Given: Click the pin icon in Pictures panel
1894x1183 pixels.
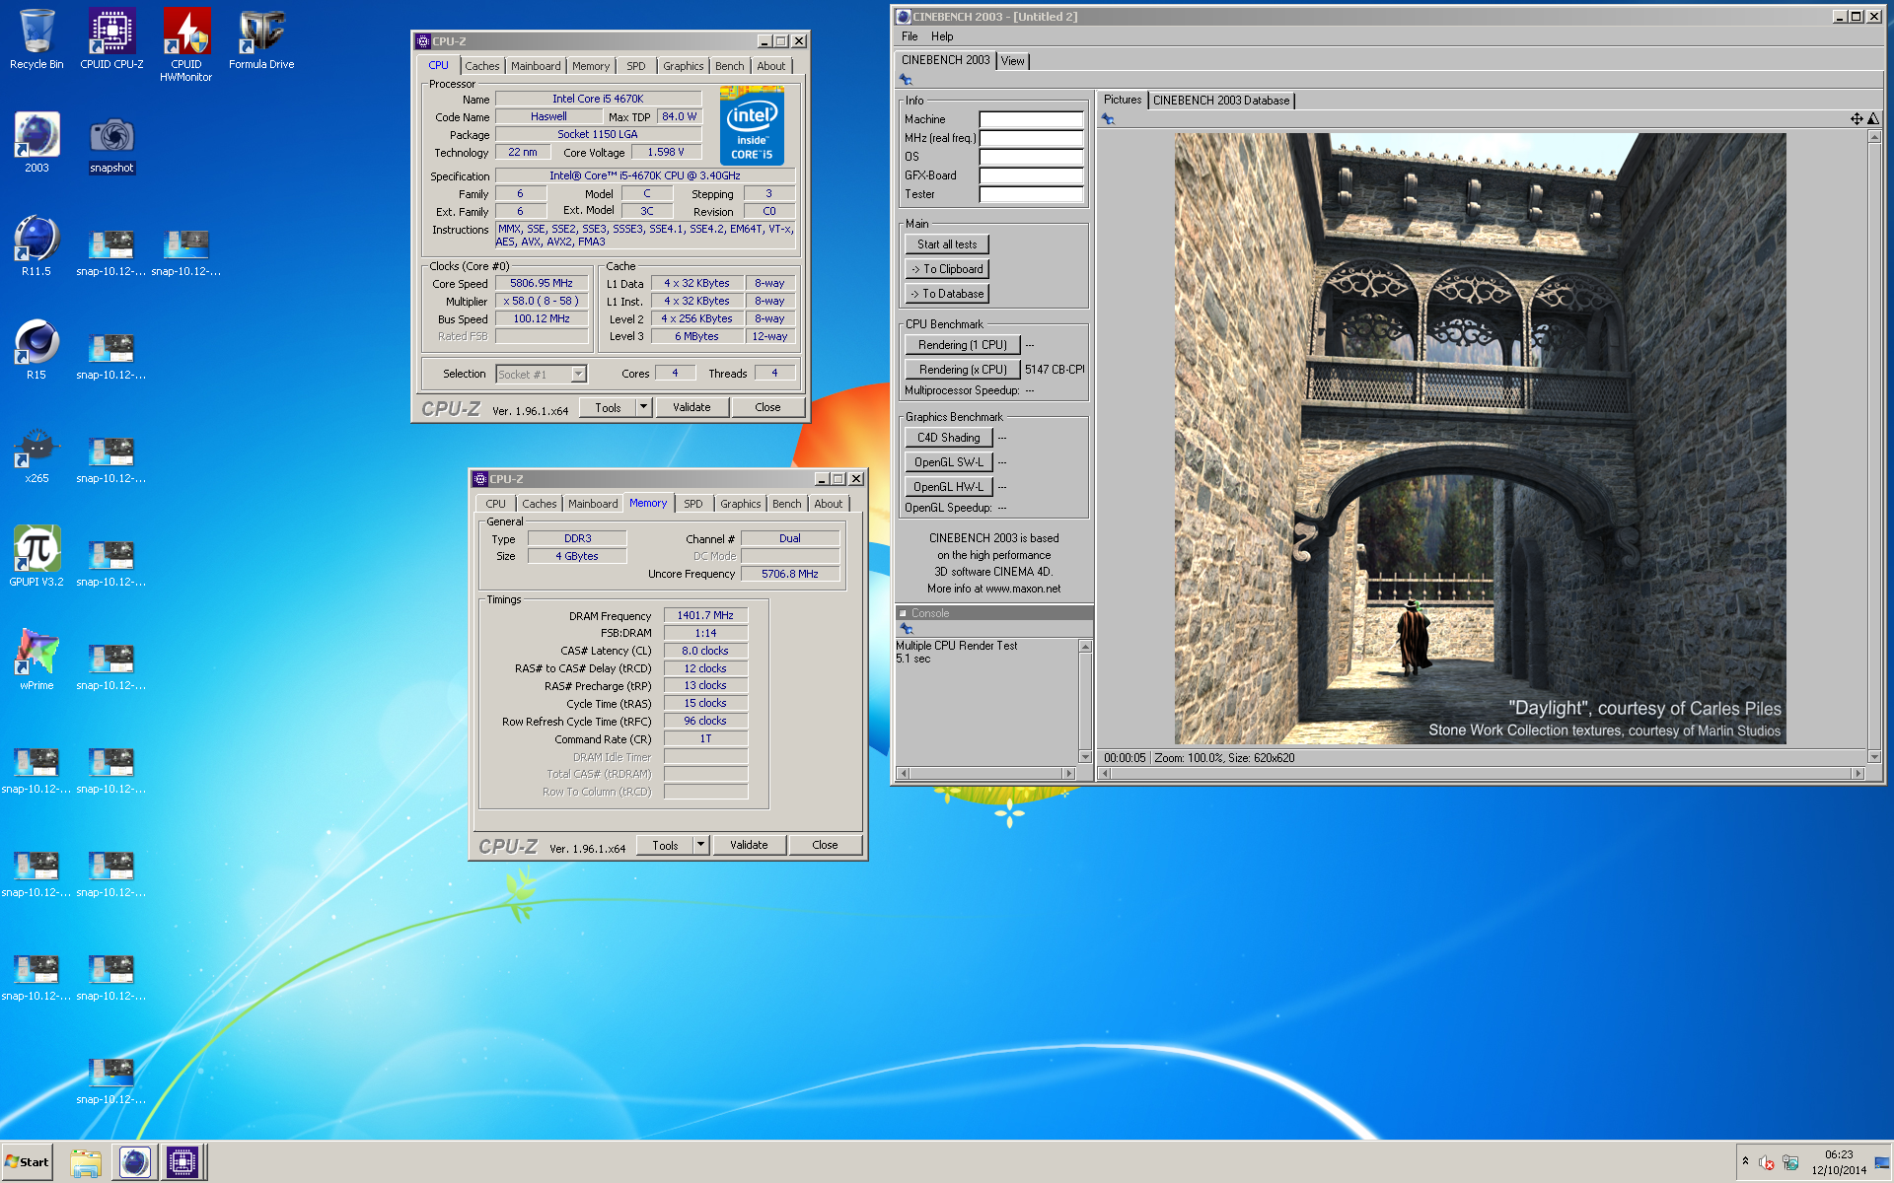Looking at the screenshot, I should pos(1108,119).
